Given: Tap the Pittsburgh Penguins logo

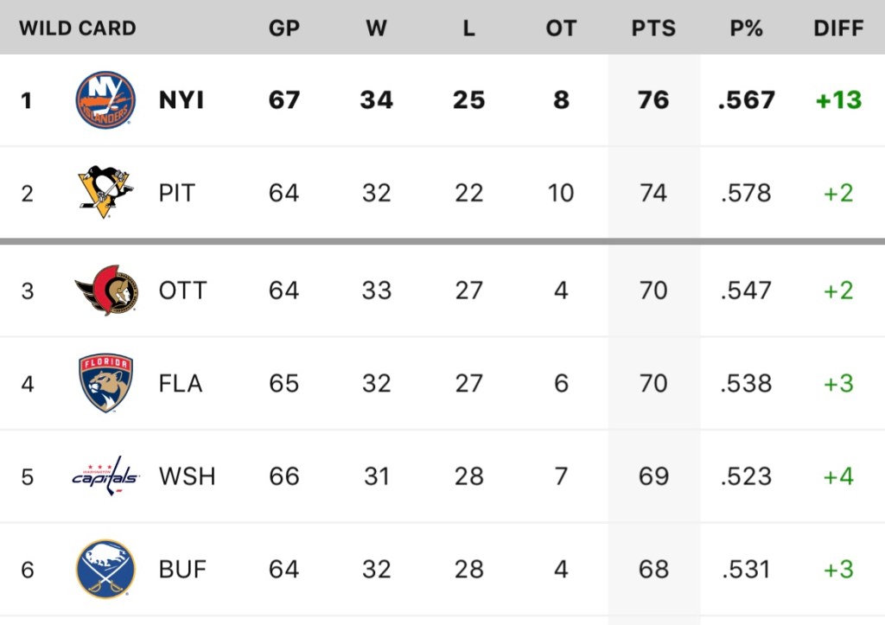Looking at the screenshot, I should coord(105,193).
